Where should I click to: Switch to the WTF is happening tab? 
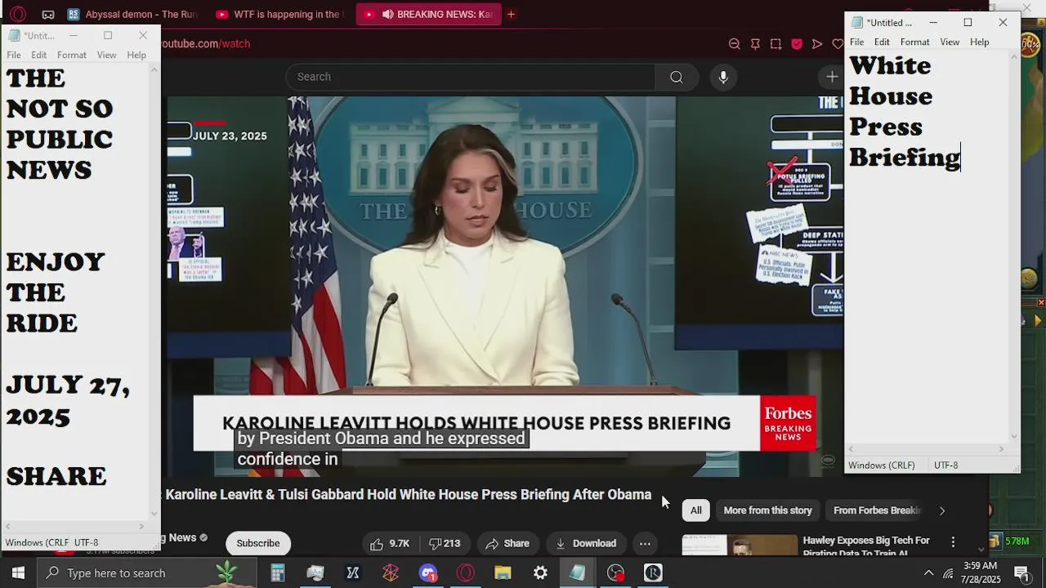279,14
